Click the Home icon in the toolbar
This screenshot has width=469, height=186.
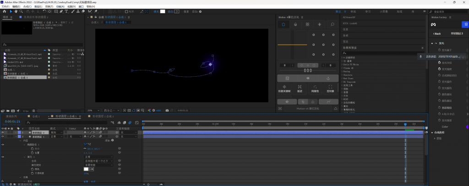[x=4, y=11]
